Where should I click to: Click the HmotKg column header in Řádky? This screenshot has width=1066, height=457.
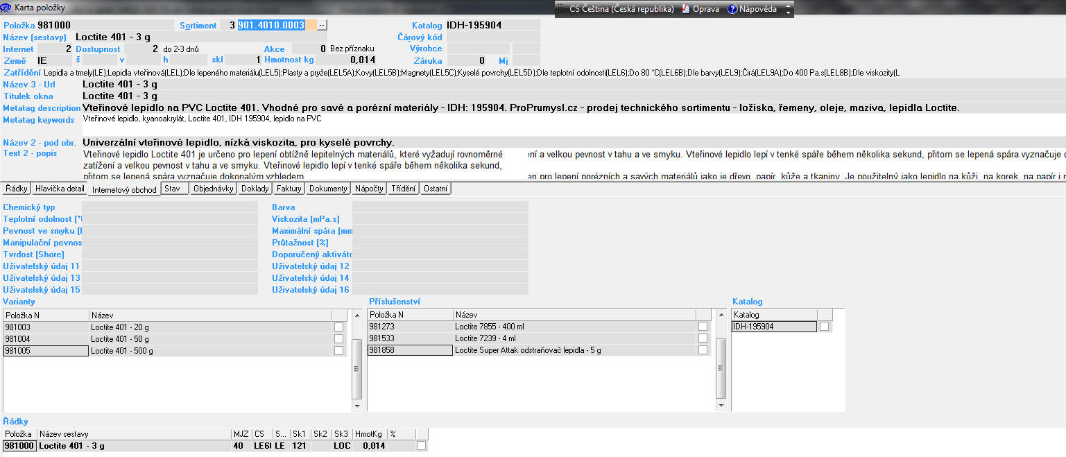tap(370, 434)
